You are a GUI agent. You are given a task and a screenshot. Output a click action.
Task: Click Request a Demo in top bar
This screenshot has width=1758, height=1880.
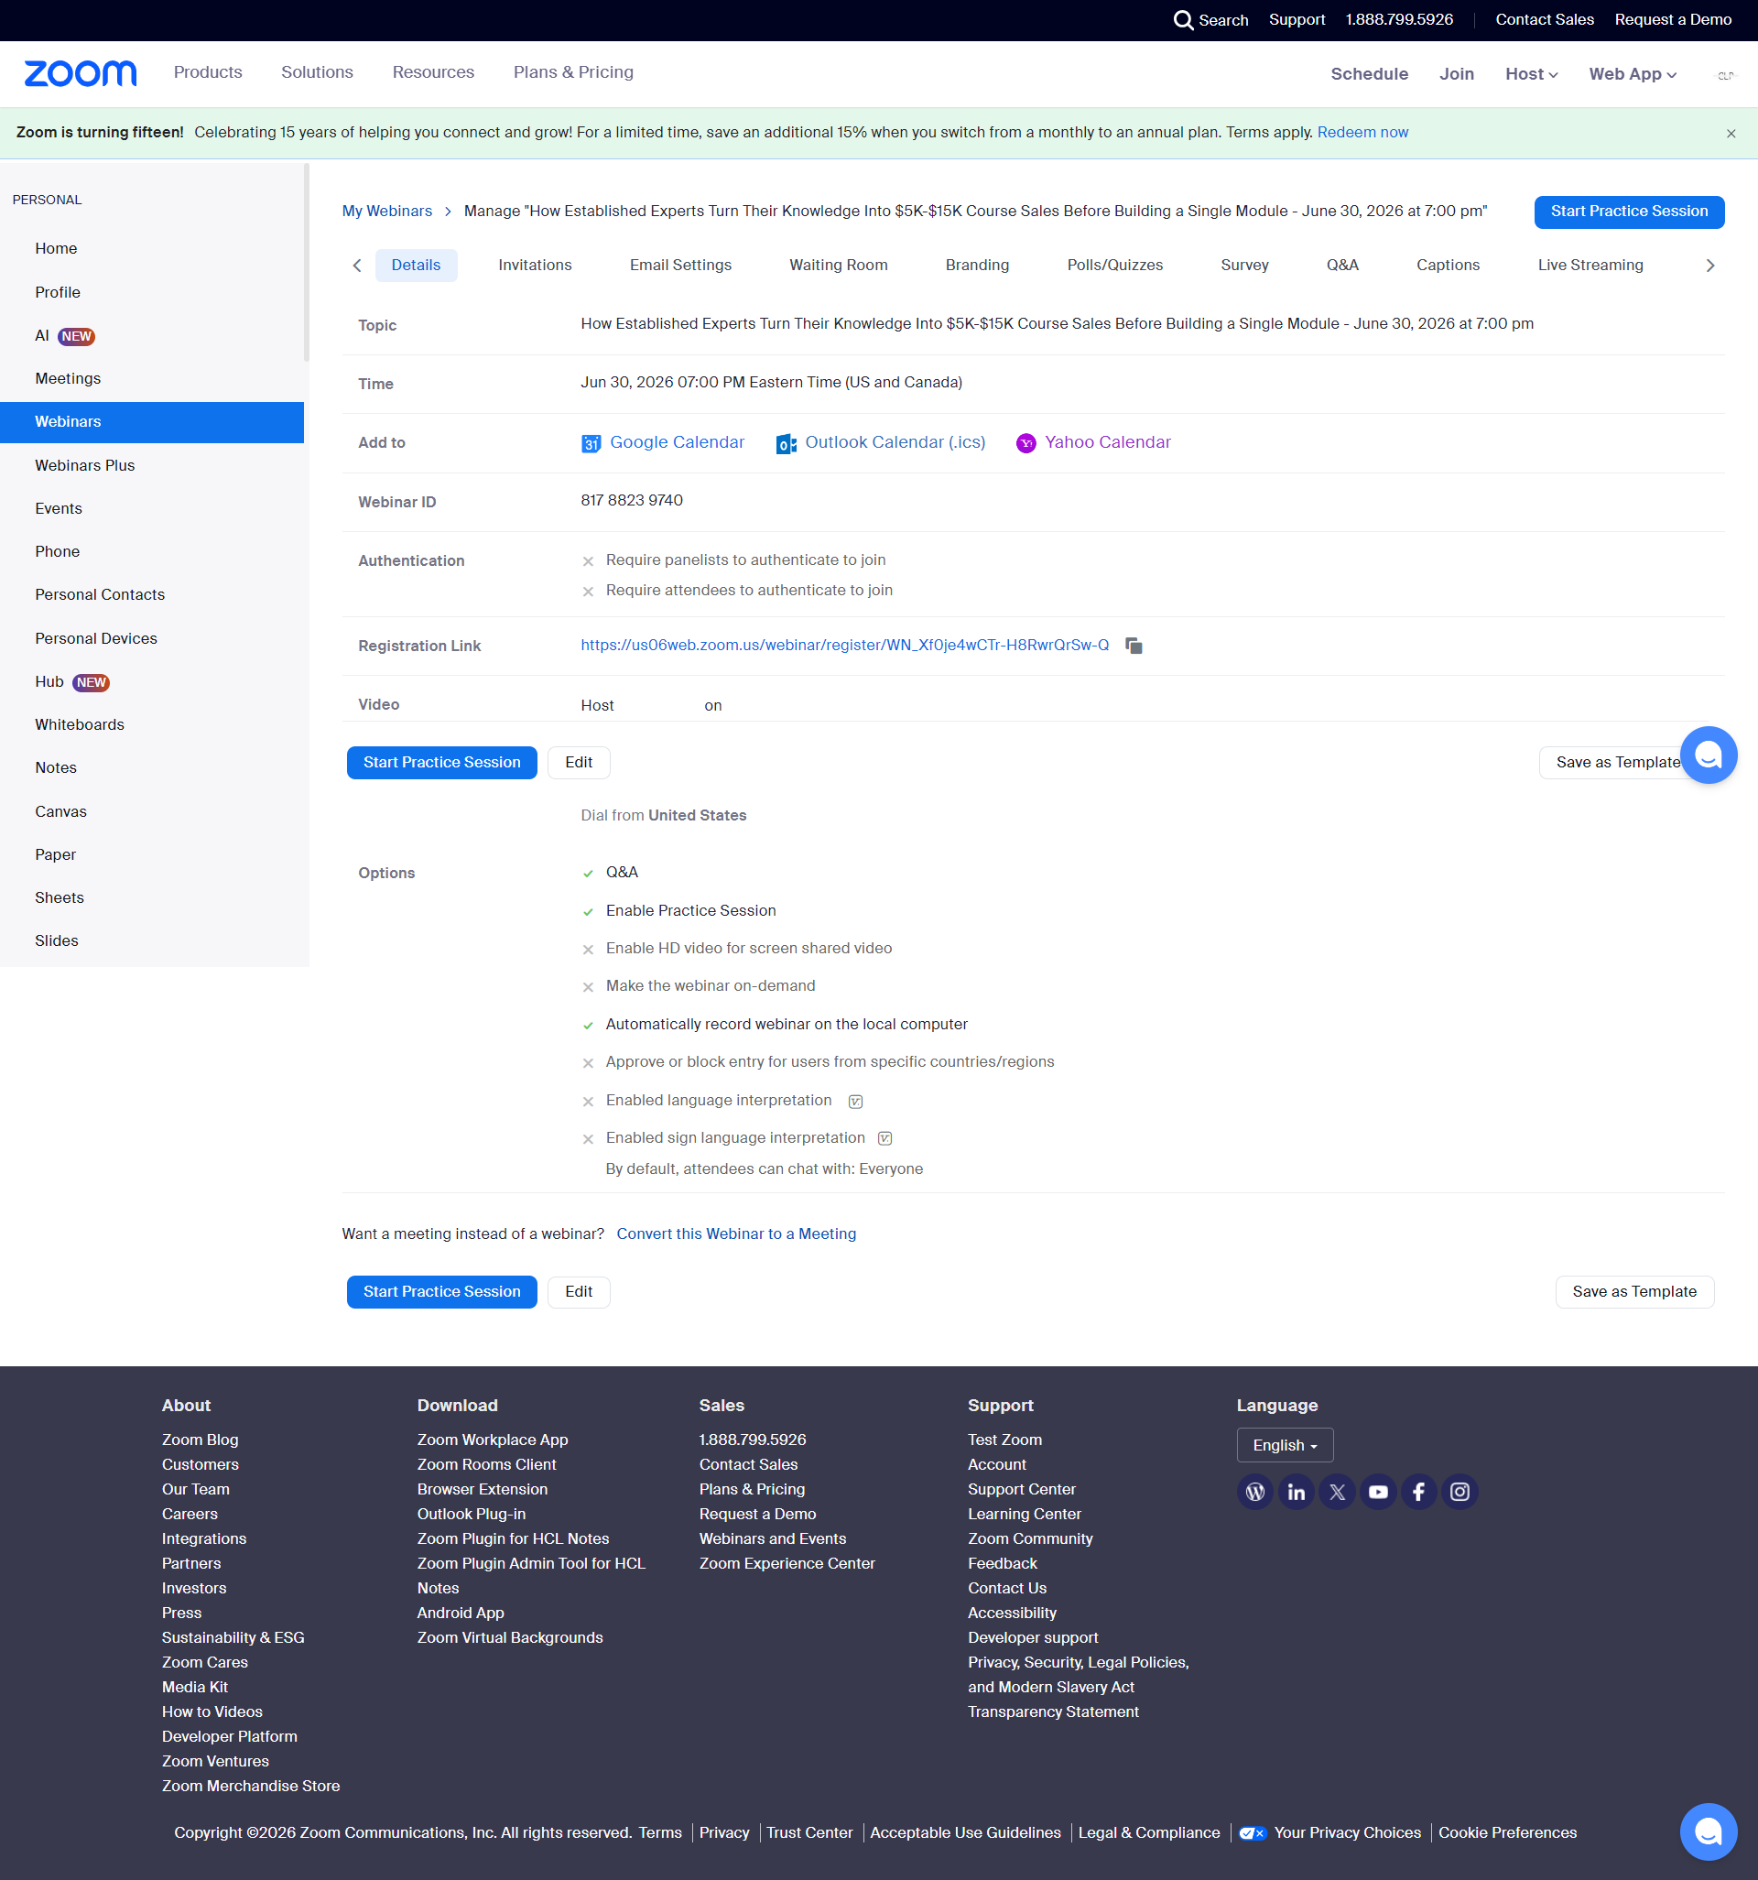(1673, 20)
